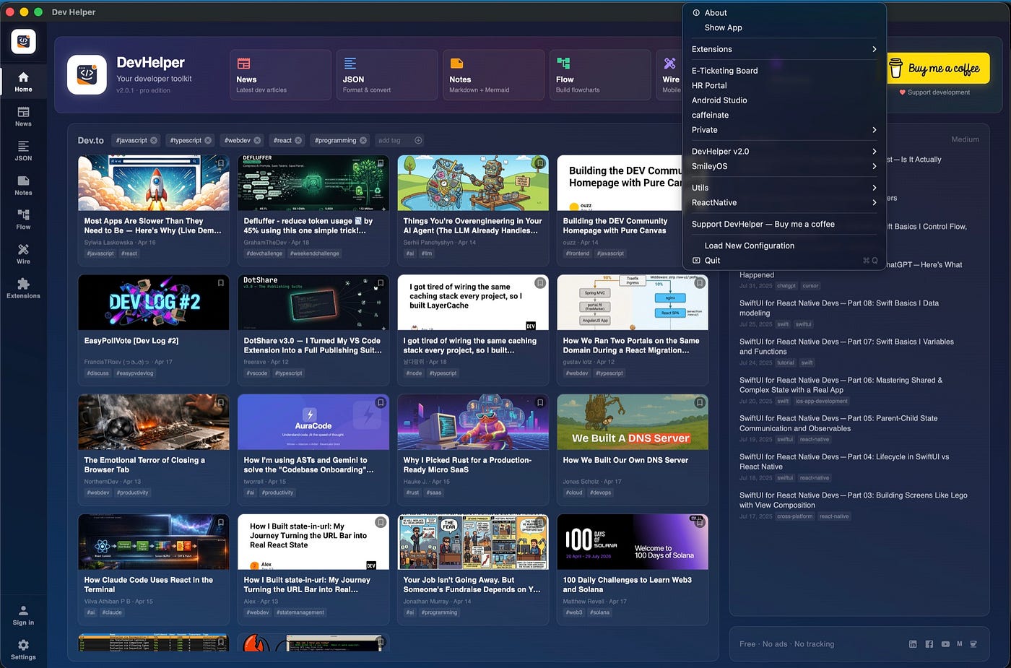Launch Android Studio from the menu
Viewport: 1011px width, 668px height.
click(784, 100)
